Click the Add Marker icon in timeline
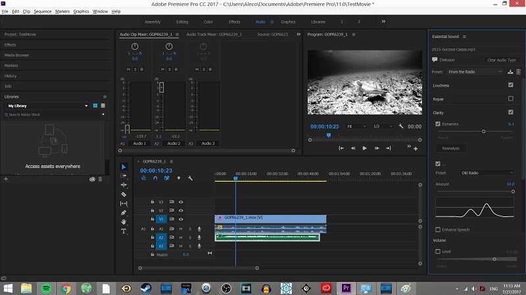The width and height of the screenshot is (526, 295). click(x=178, y=178)
